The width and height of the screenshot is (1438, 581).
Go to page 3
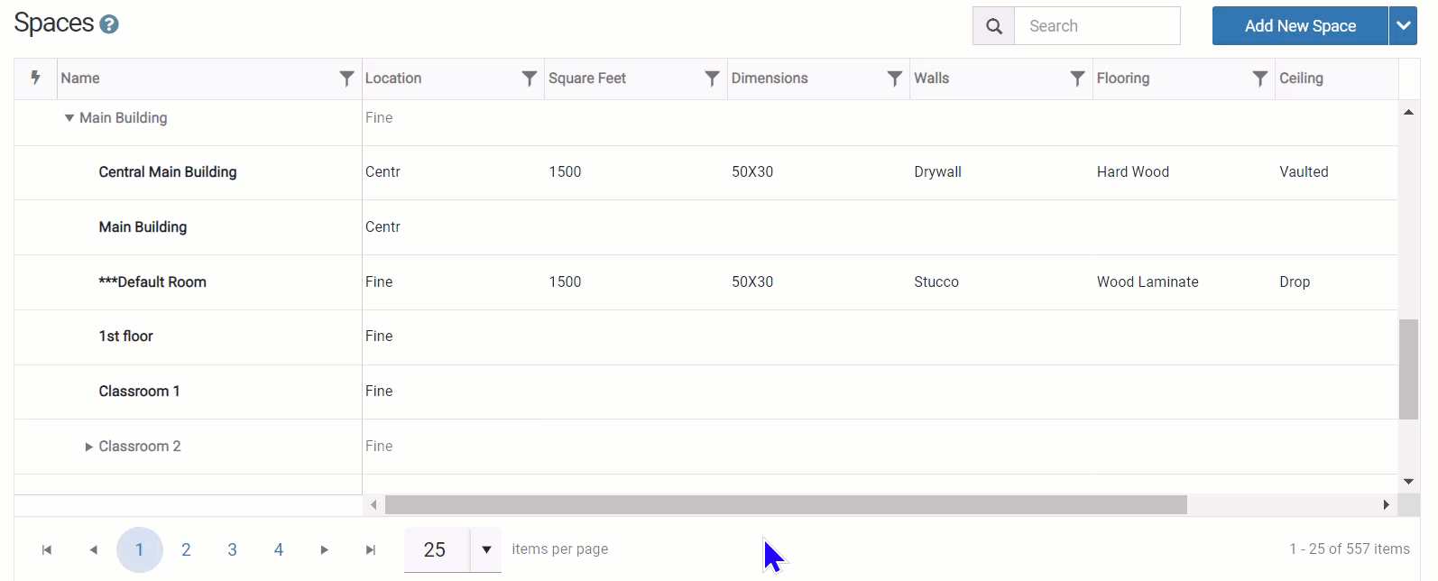click(x=232, y=549)
